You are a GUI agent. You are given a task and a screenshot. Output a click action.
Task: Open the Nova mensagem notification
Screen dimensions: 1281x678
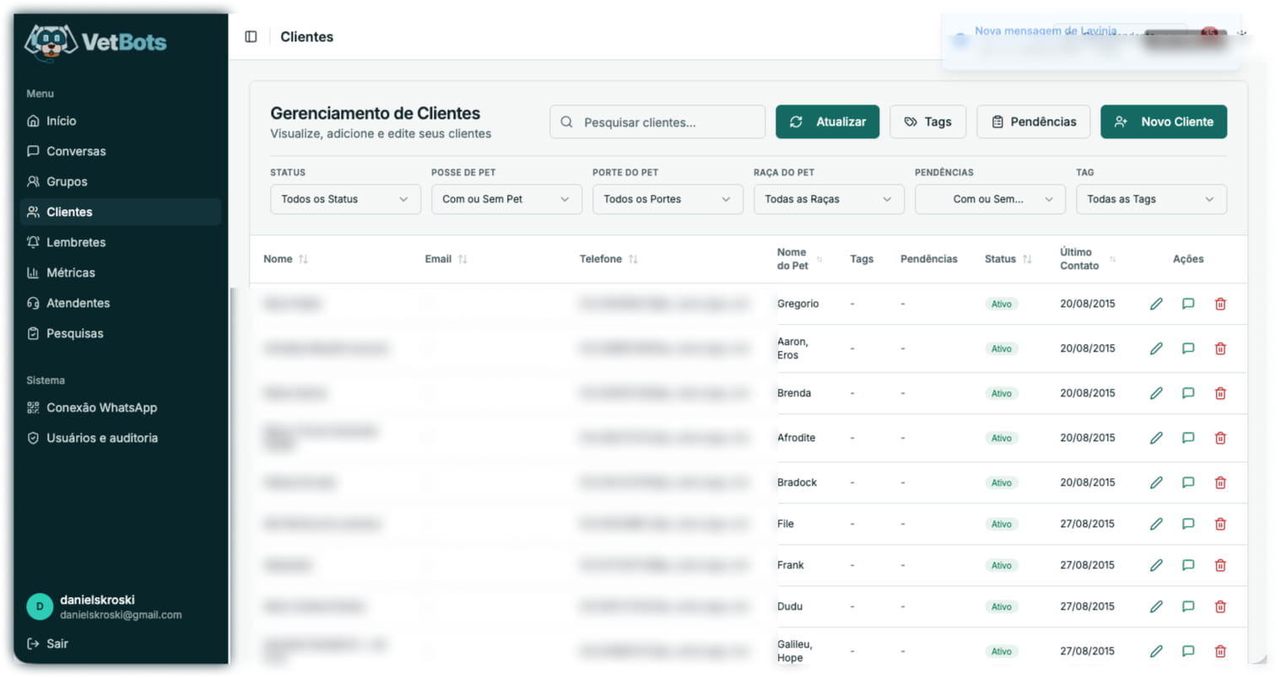[x=1091, y=40]
